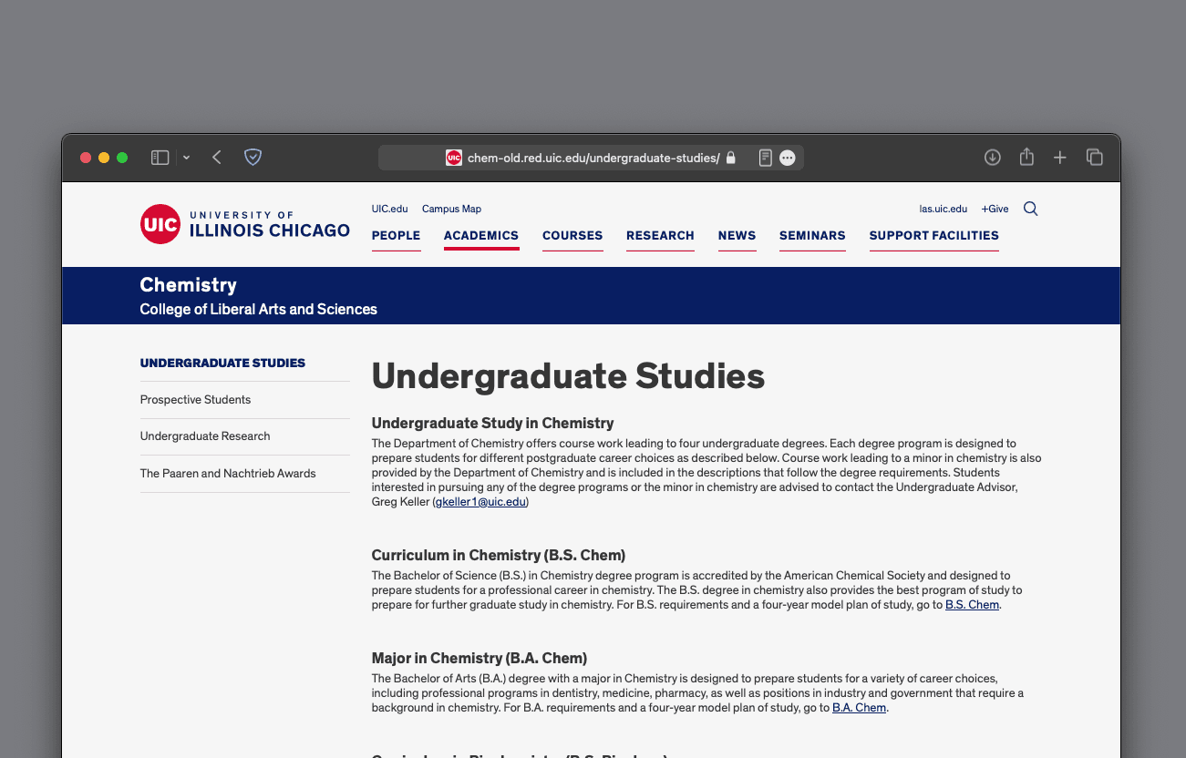The image size is (1186, 758).
Task: Click the address bar URL field
Action: click(x=591, y=158)
